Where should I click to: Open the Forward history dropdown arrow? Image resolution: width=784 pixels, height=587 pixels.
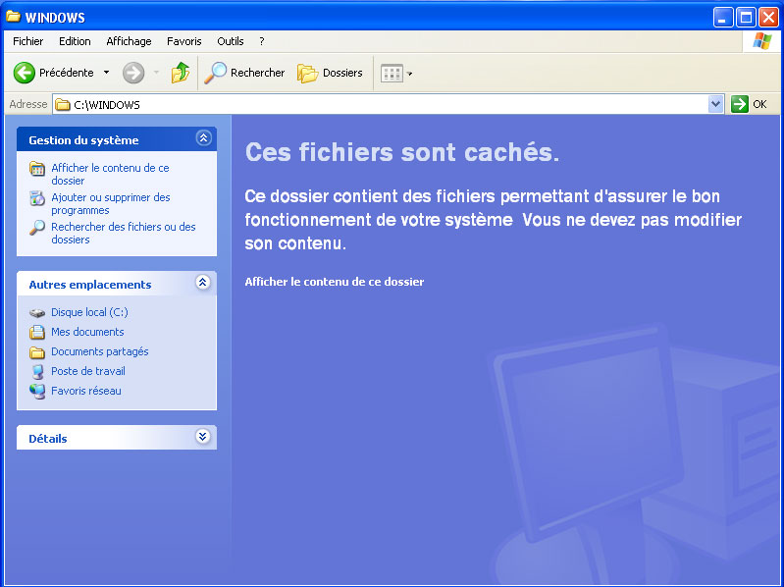(156, 73)
